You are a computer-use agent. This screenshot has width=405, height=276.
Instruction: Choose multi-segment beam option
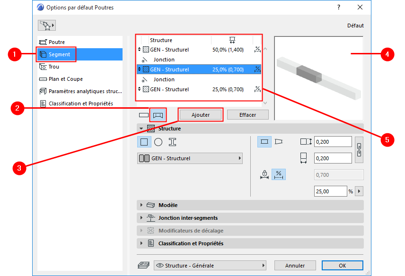(x=158, y=115)
